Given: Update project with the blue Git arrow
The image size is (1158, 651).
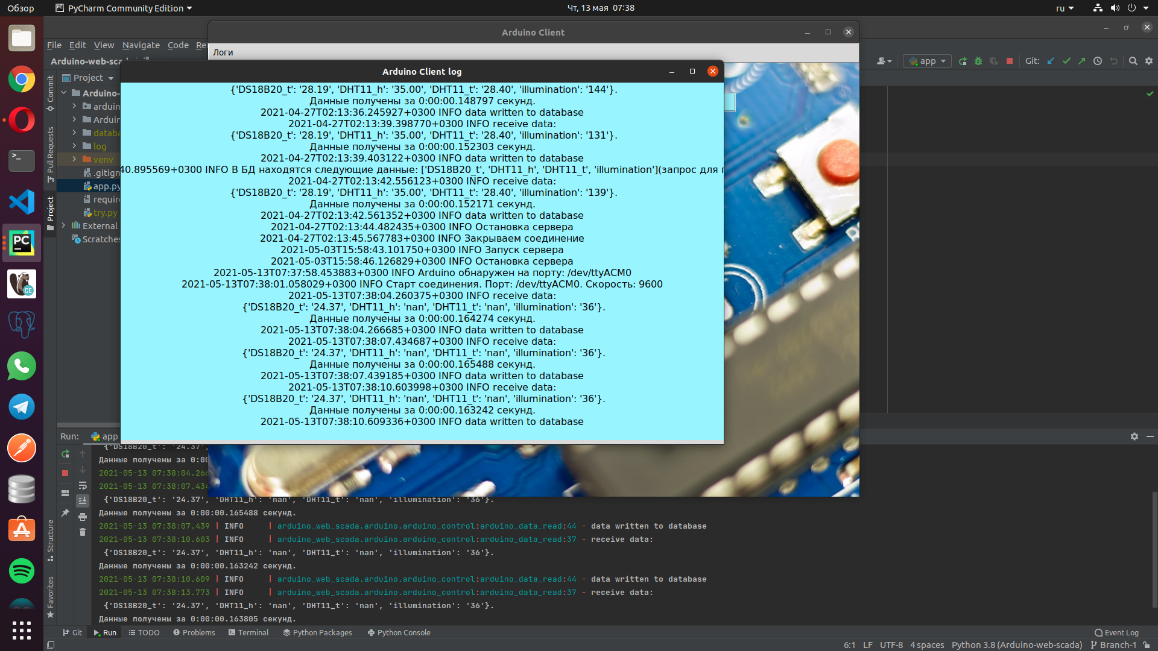Looking at the screenshot, I should (1051, 61).
